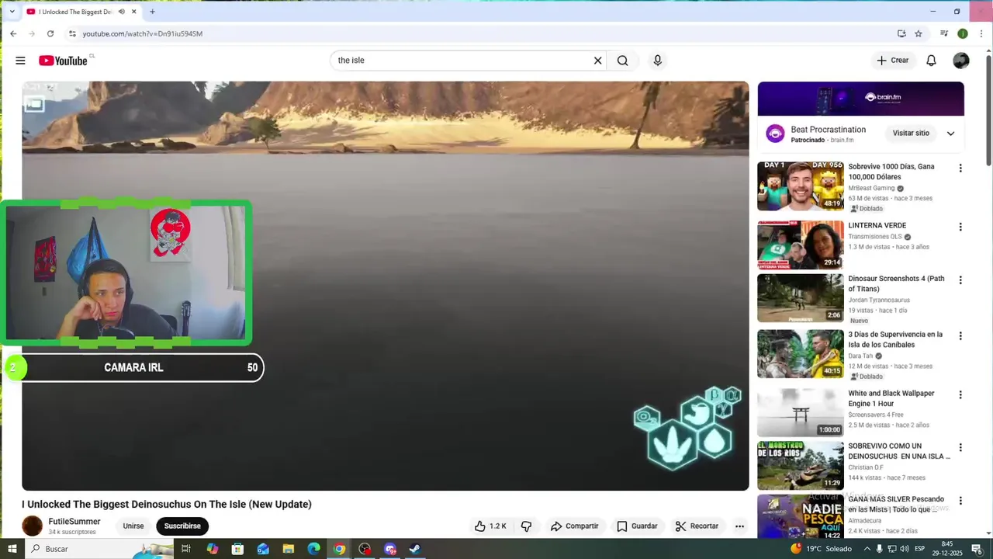
Task: Click the Recortar clip button
Action: (x=697, y=526)
